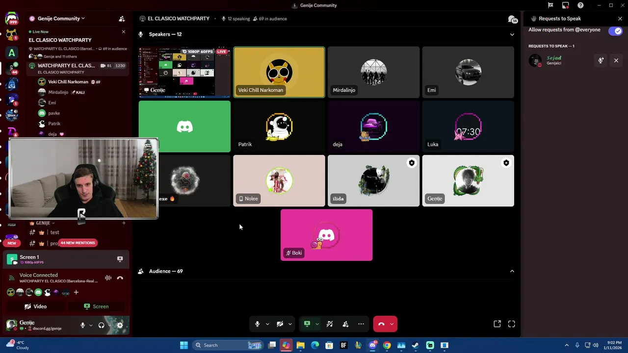Click the taskbar Search box
Image resolution: width=628 pixels, height=353 pixels.
[228, 345]
